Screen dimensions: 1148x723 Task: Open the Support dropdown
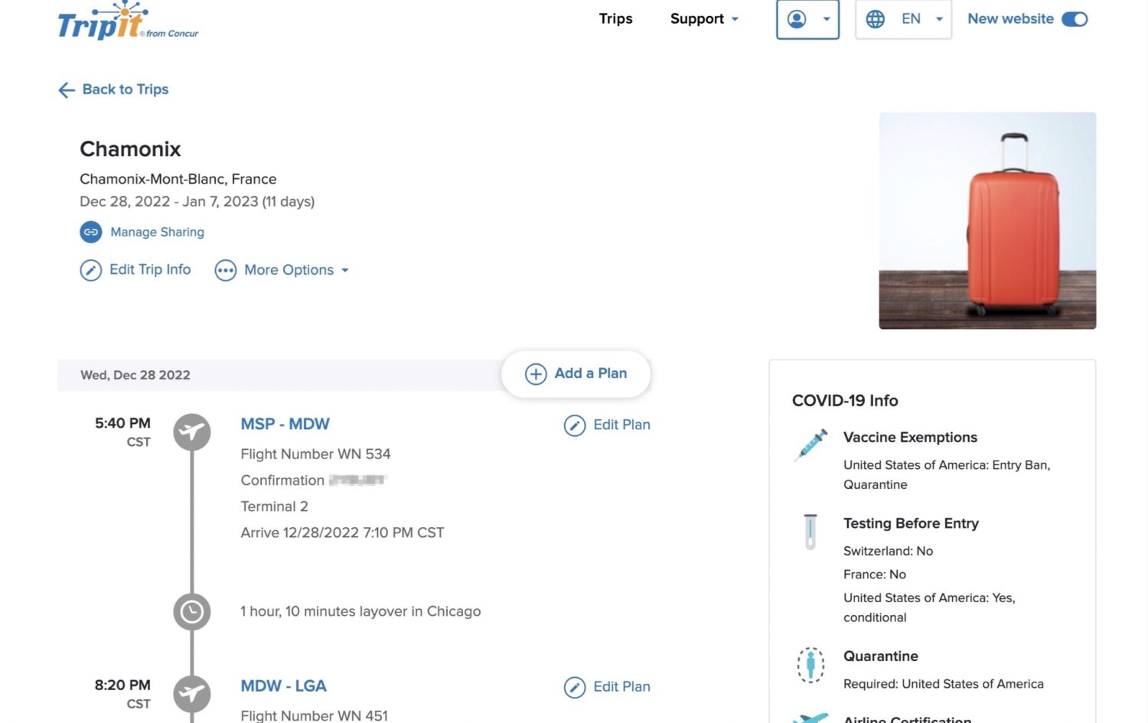coord(703,19)
